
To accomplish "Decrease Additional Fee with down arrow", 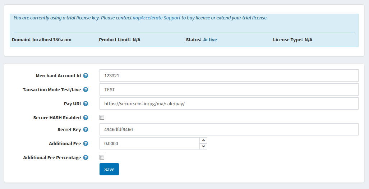I will click(x=203, y=146).
